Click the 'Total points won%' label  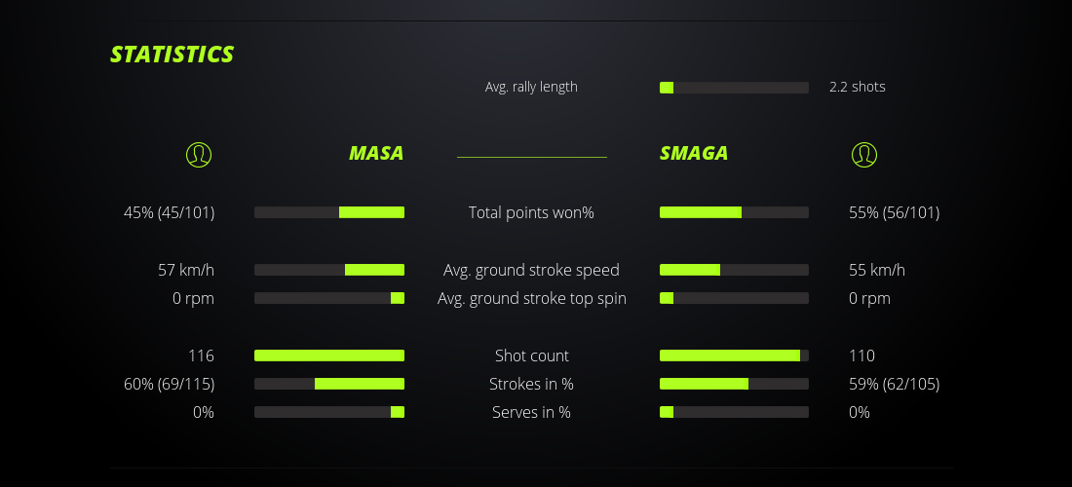(531, 212)
